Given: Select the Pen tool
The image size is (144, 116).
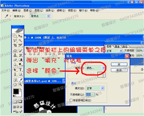Looking at the screenshot, I should pyautogui.click(x=15, y=74).
